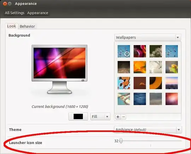Image resolution: width=191 pixels, height=154 pixels.
Task: Switch to the Behavior tab
Action: click(27, 26)
